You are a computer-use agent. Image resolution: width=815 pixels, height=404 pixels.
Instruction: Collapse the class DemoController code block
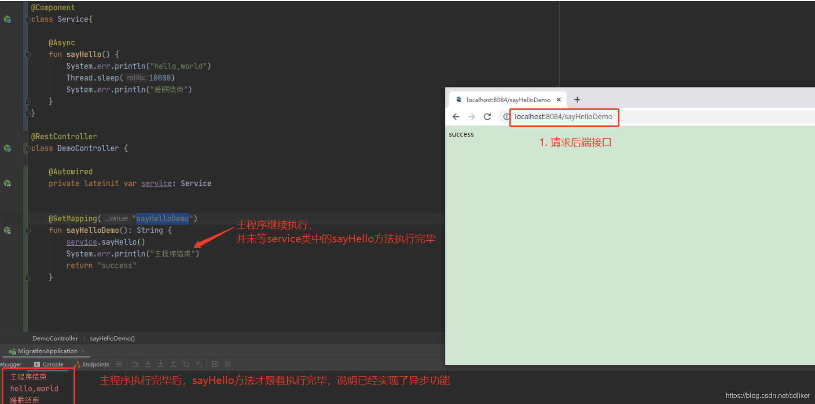28,148
